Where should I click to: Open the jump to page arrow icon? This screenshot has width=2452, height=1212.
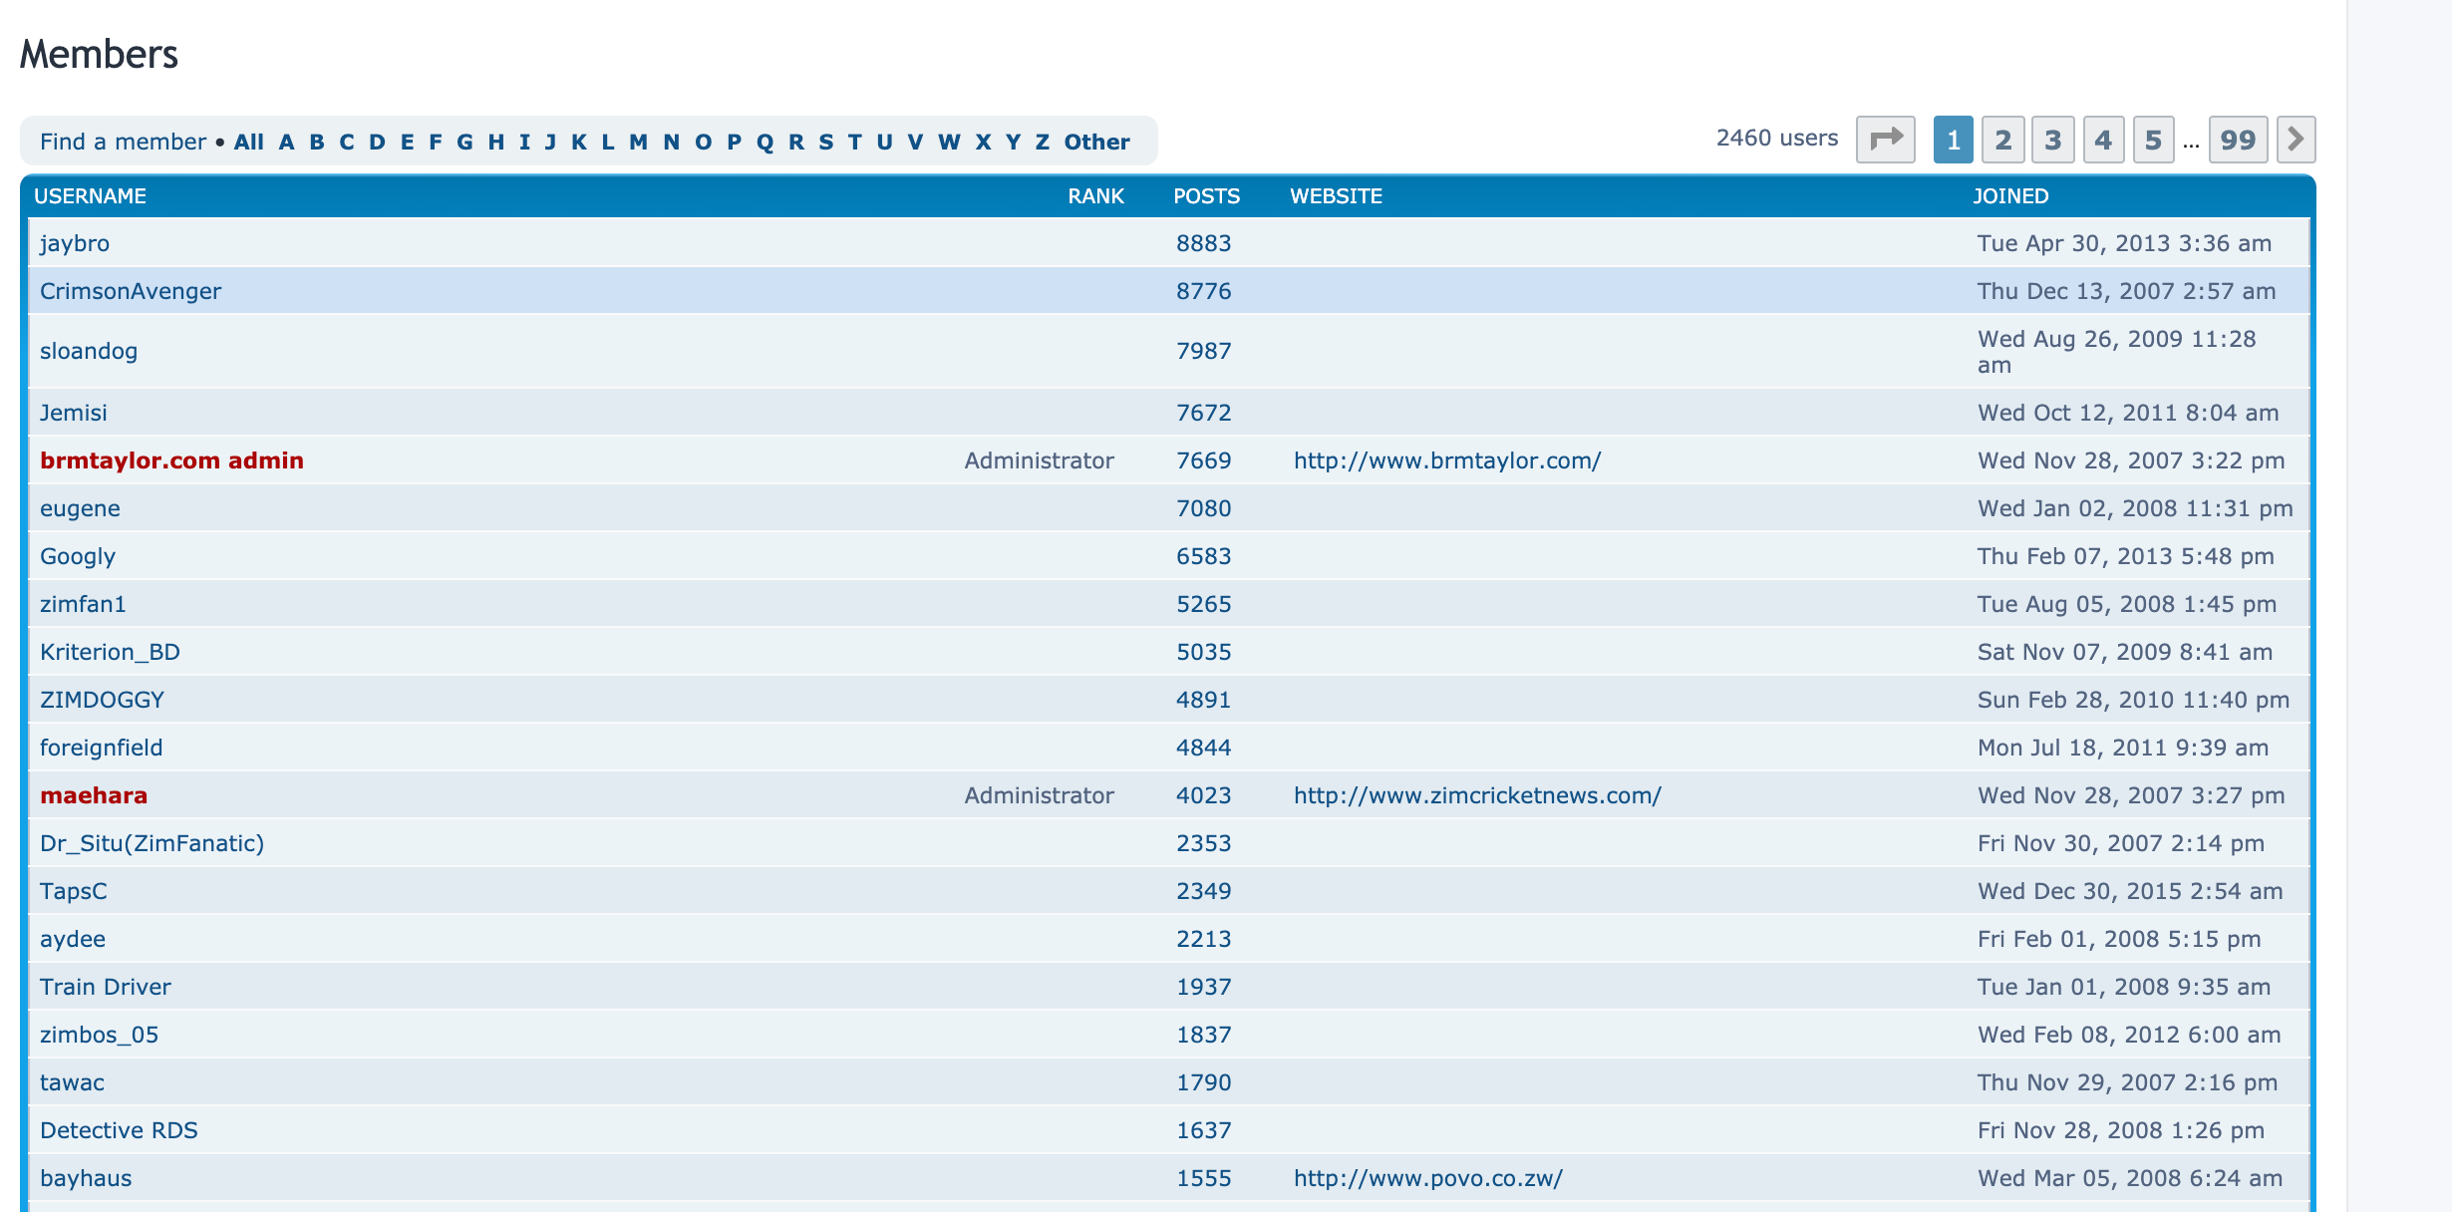click(x=1887, y=140)
